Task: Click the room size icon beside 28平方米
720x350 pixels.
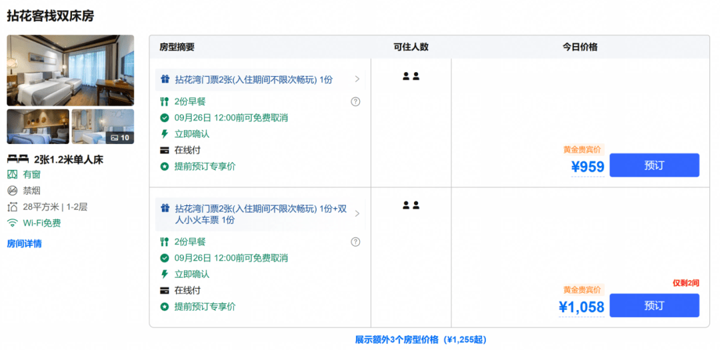Action: point(13,207)
